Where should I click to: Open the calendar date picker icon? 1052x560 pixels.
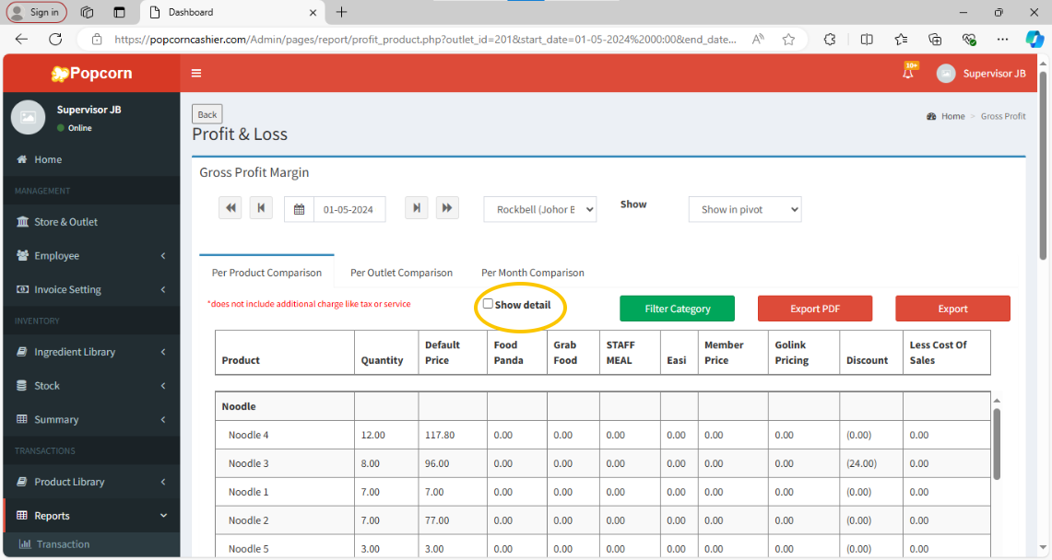point(300,210)
